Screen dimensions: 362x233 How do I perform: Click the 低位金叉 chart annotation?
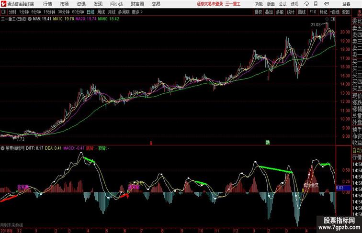point(311,185)
